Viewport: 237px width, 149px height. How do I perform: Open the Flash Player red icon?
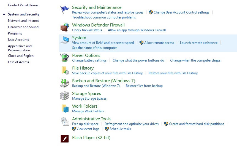pos(65,139)
